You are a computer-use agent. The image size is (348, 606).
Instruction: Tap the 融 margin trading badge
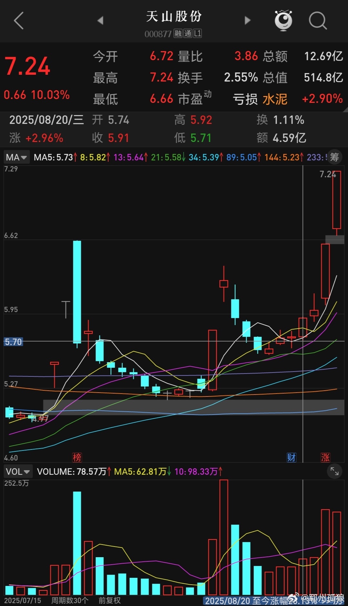point(178,33)
